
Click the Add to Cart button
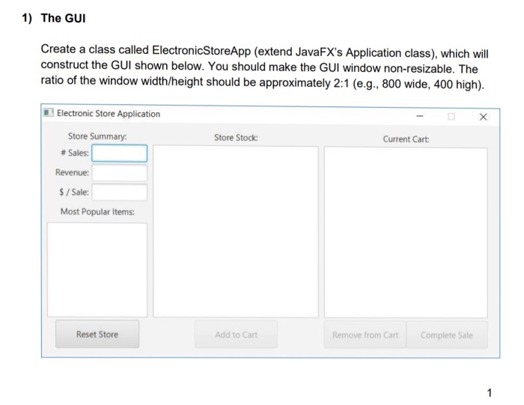coord(236,335)
